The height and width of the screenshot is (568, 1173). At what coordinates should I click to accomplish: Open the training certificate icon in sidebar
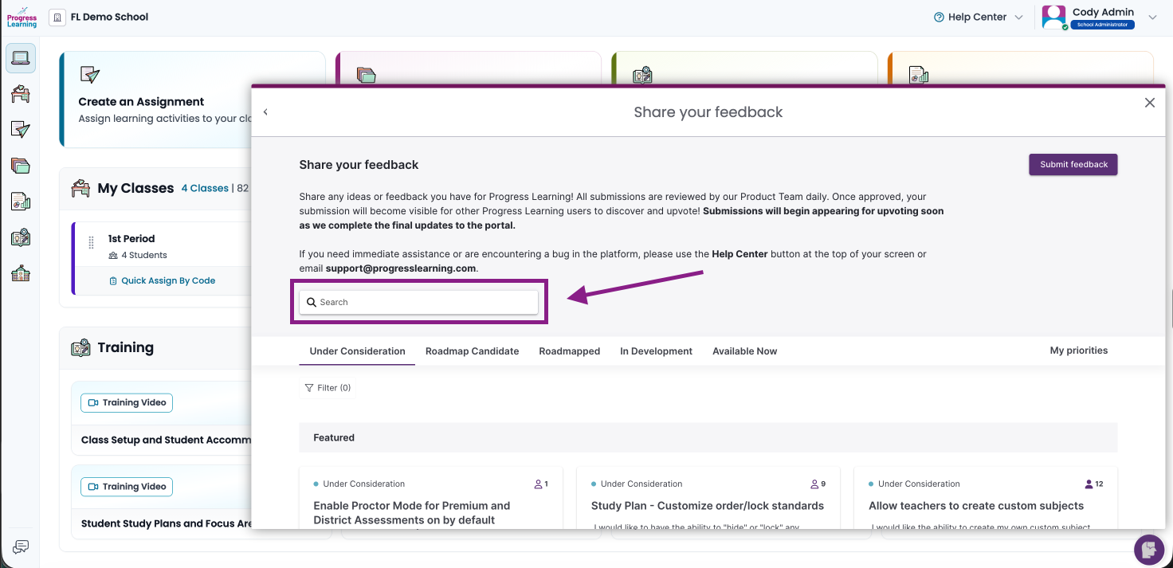coord(21,237)
